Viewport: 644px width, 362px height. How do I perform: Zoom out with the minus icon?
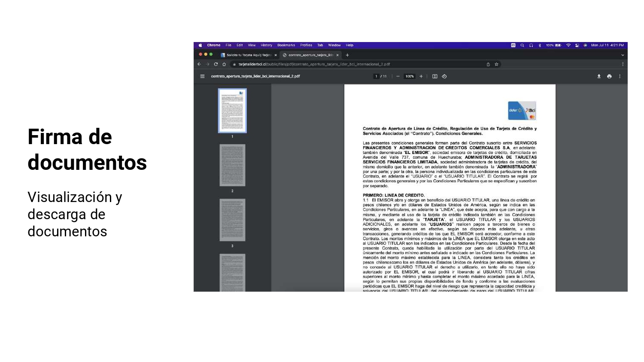click(398, 76)
